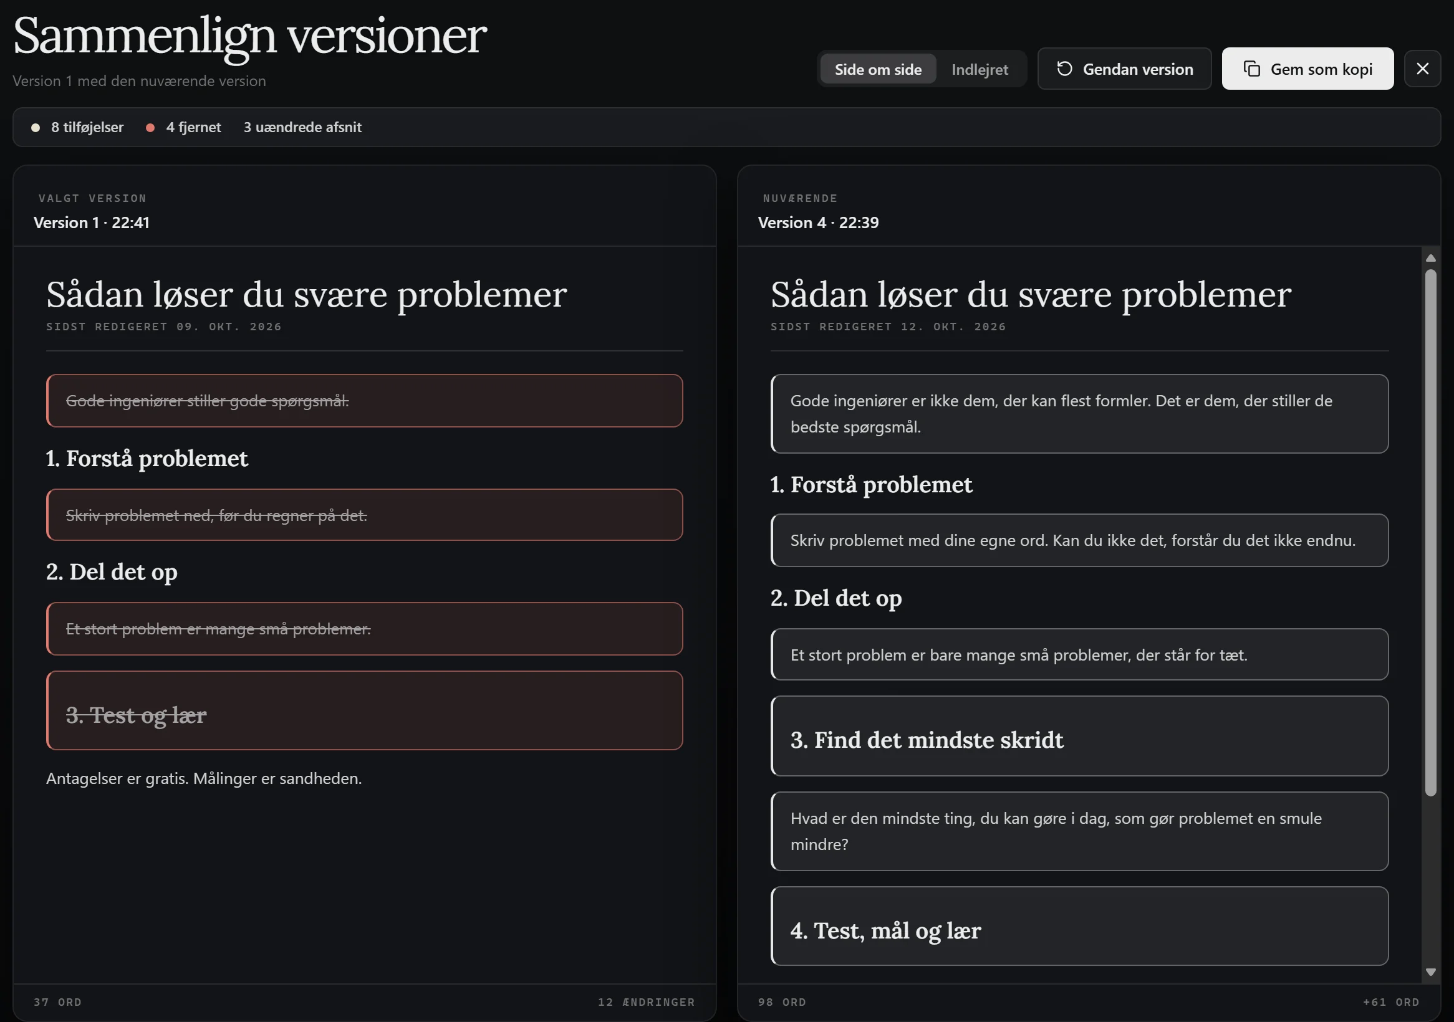Click text 'Antagelser er gratis. Målinger er sandheden.'
Image resolution: width=1454 pixels, height=1022 pixels.
204,778
